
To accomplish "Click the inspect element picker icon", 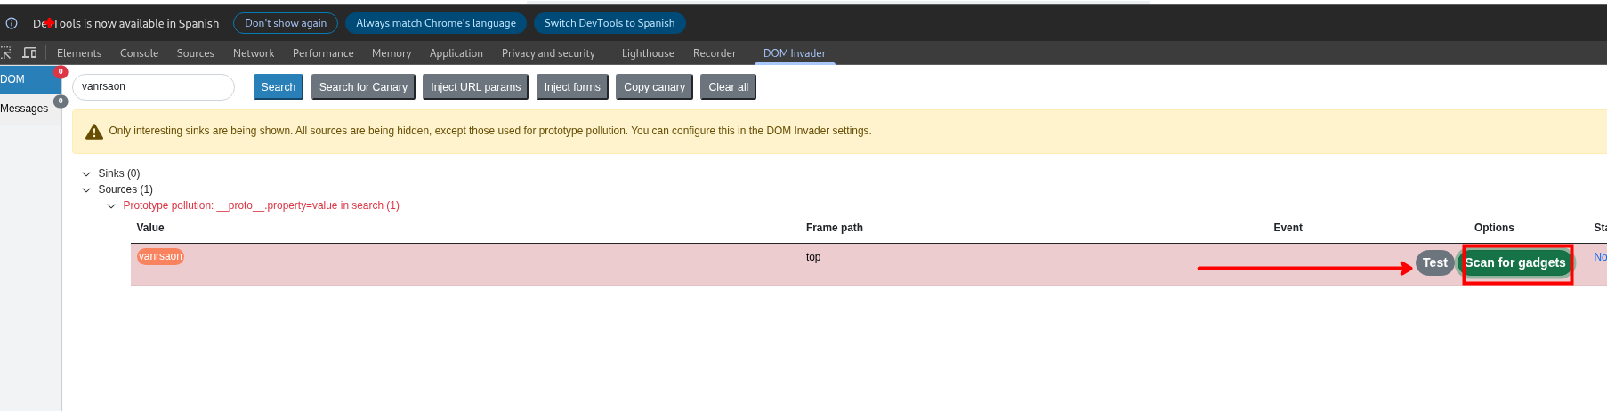I will pos(6,53).
